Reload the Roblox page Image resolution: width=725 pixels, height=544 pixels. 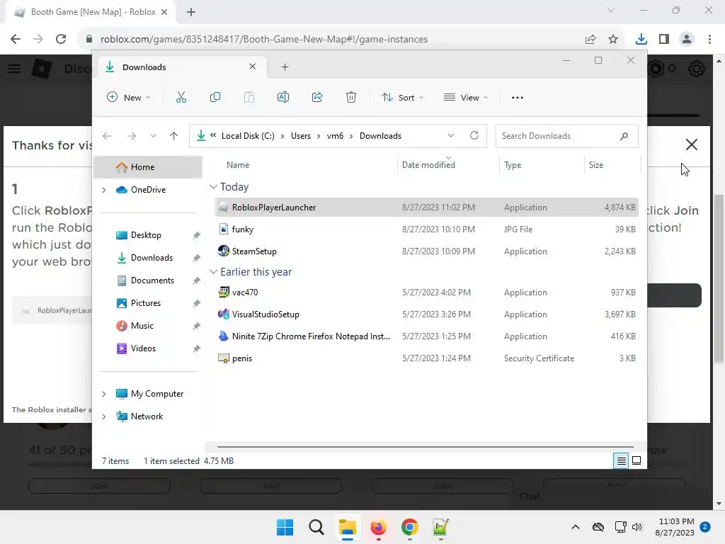(61, 40)
